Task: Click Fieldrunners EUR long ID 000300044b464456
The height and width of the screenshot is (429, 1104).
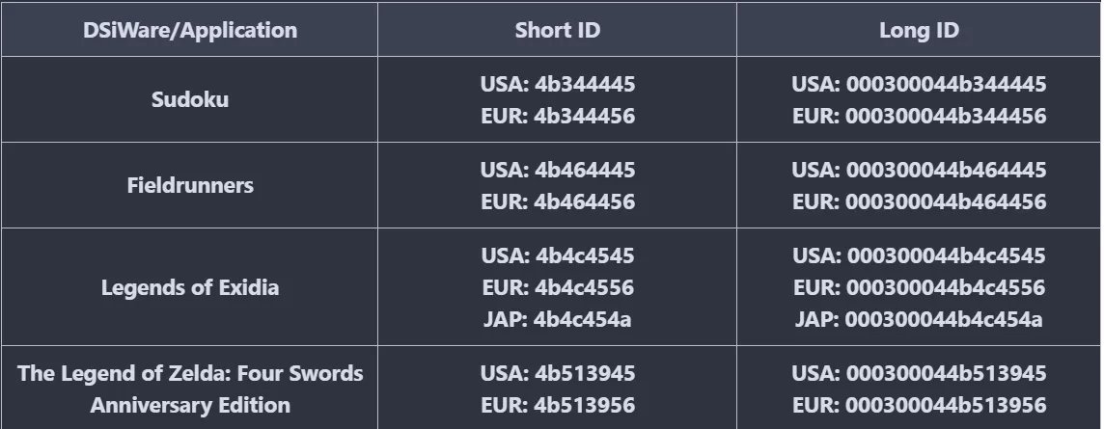Action: click(x=918, y=201)
